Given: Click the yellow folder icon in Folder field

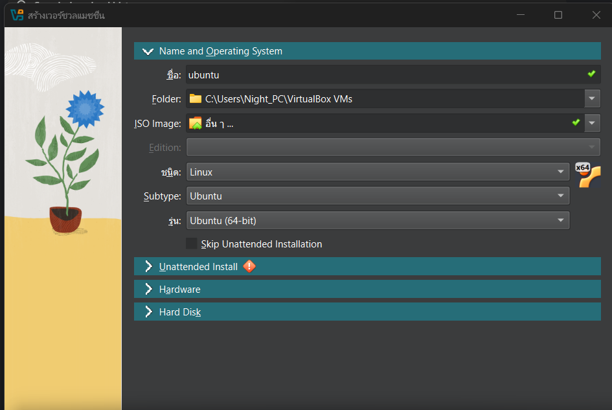Looking at the screenshot, I should 195,99.
